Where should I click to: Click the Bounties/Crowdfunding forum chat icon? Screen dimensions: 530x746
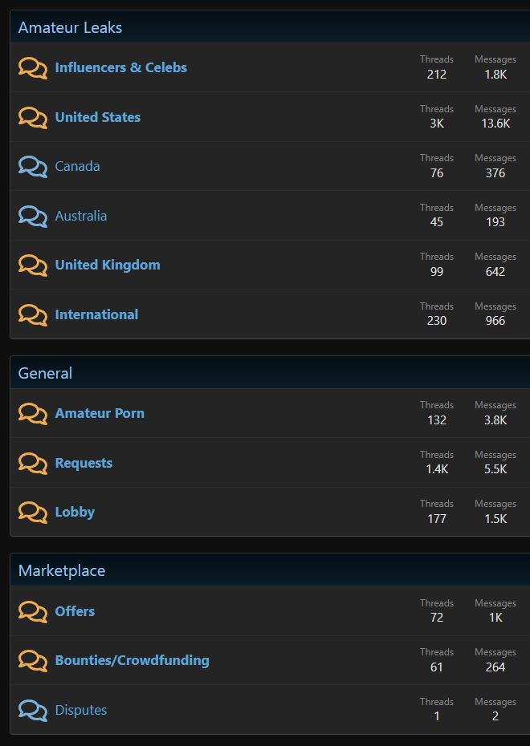(33, 661)
